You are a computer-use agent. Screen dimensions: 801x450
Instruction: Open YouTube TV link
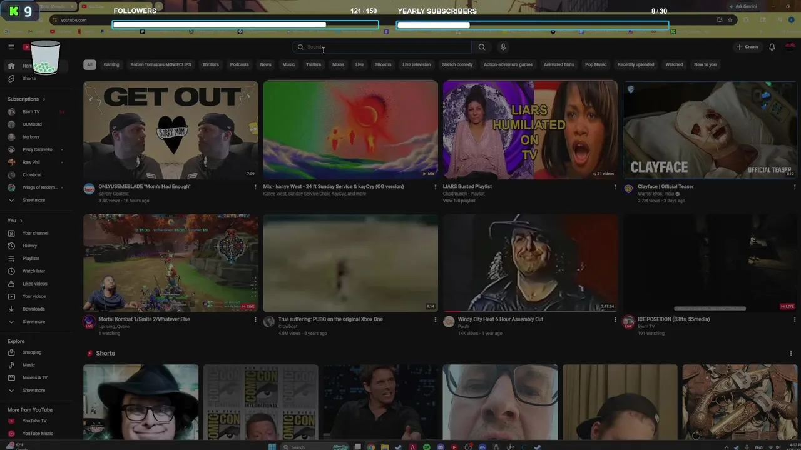(36, 421)
